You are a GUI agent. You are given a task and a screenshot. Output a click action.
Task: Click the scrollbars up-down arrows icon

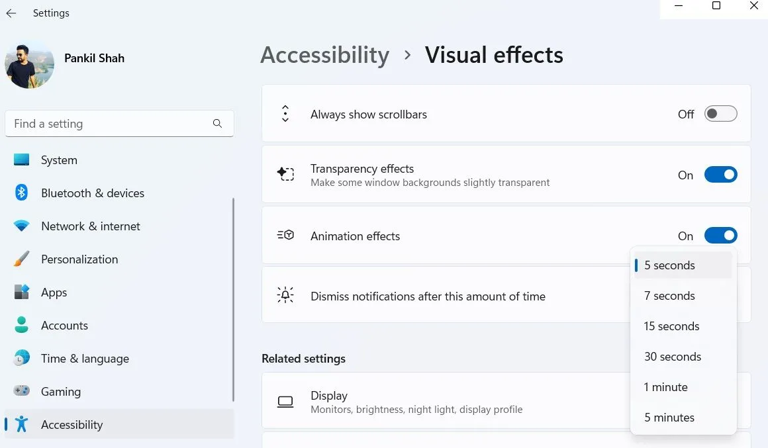point(285,114)
